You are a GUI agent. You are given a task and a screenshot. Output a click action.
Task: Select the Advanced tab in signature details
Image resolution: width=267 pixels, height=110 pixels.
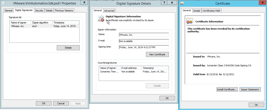point(109,11)
